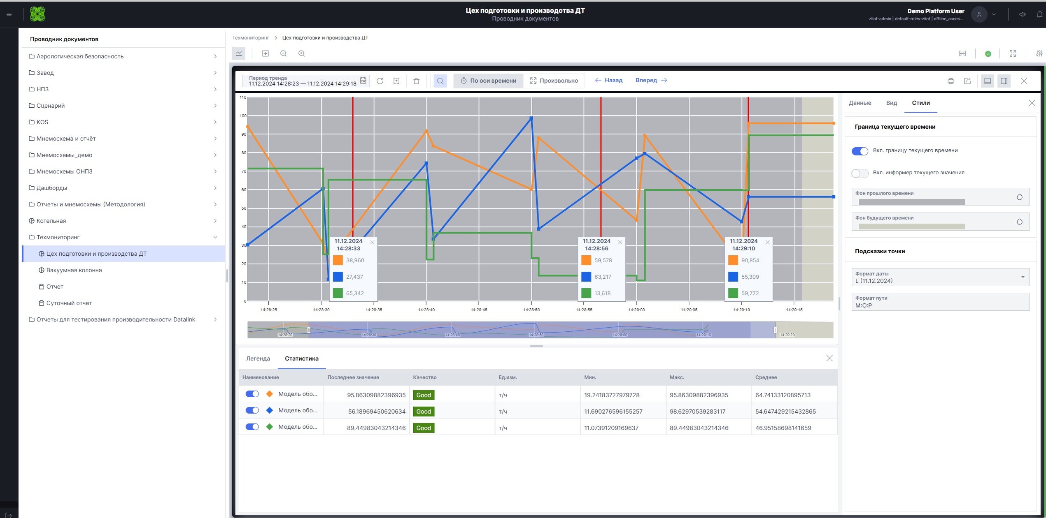Open the date format dropdown
The image size is (1046, 518).
[x=940, y=277]
